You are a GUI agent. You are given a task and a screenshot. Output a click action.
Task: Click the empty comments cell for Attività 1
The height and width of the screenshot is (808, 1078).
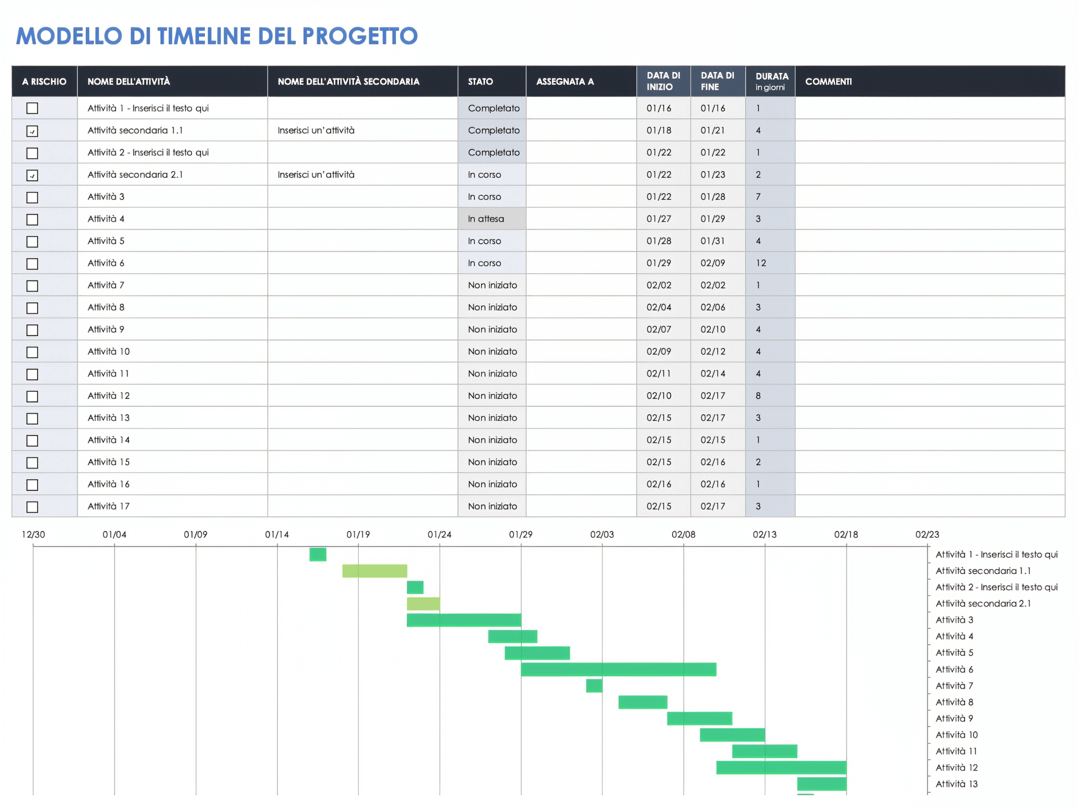tap(930, 108)
